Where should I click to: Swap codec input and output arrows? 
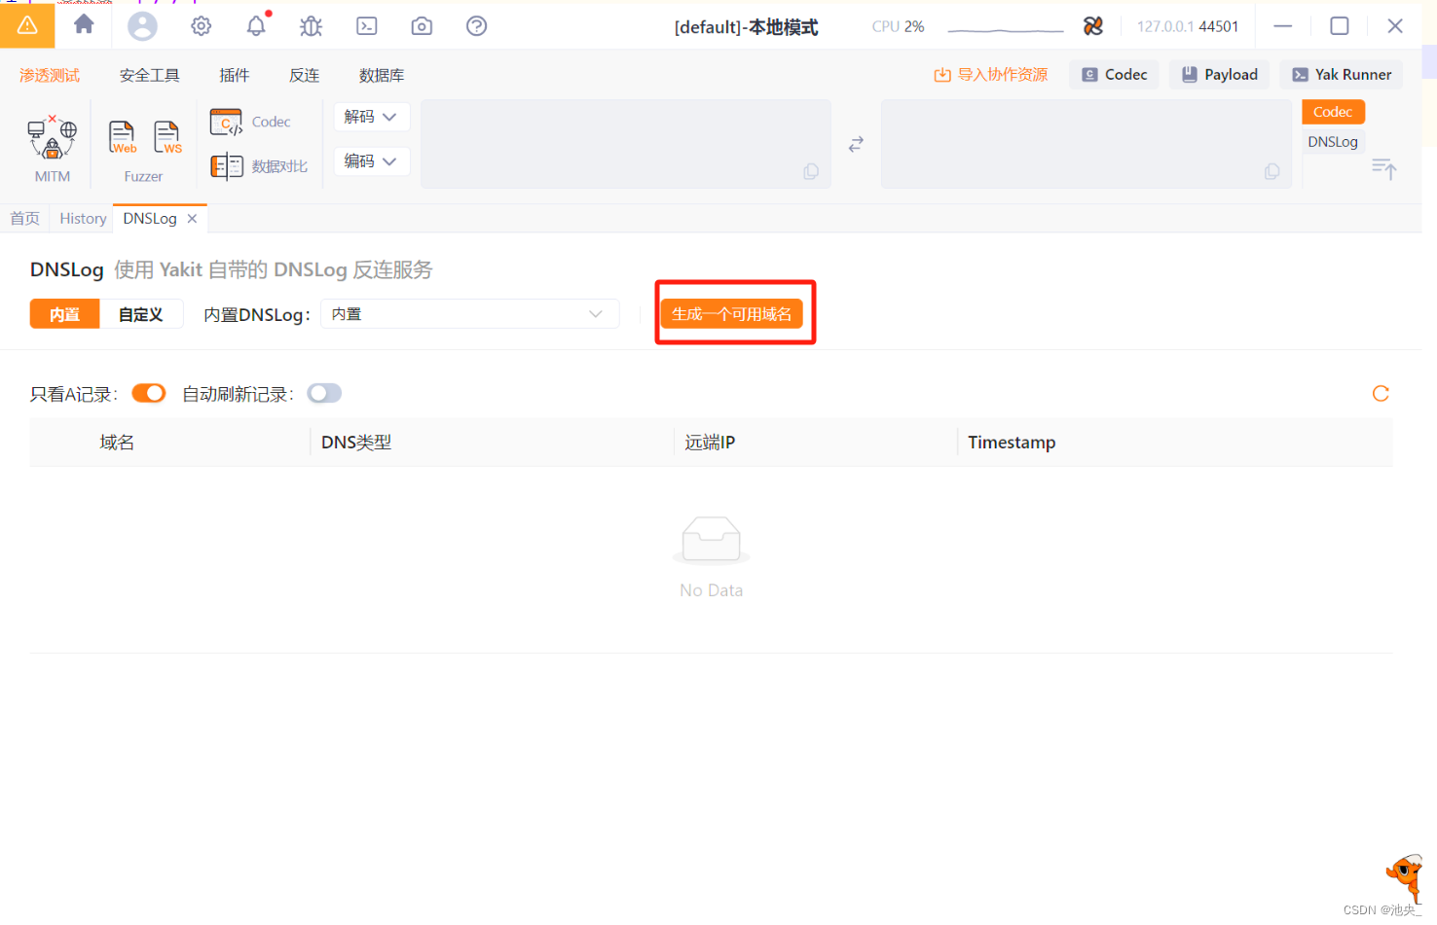(x=856, y=144)
